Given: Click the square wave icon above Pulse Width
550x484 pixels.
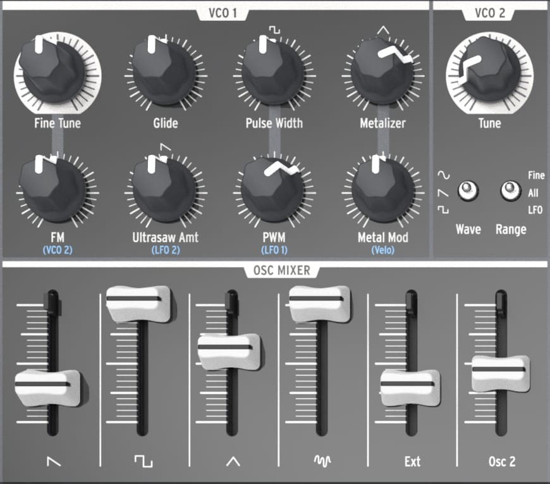Looking at the screenshot, I should (274, 30).
